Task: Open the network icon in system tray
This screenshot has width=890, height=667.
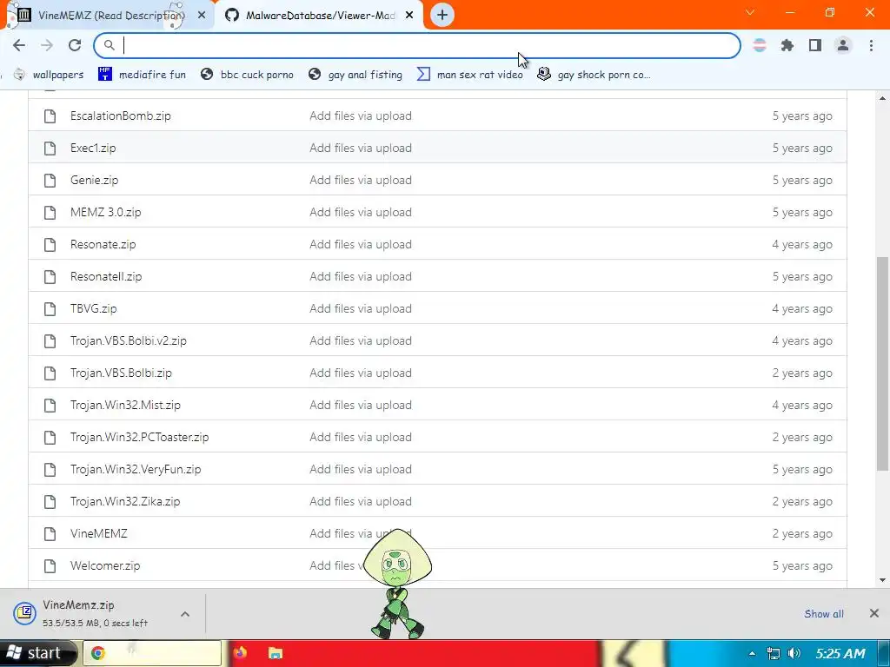Action: [x=773, y=653]
